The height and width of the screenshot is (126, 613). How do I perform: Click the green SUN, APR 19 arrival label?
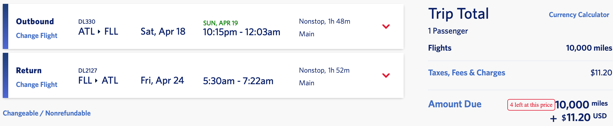pos(220,23)
